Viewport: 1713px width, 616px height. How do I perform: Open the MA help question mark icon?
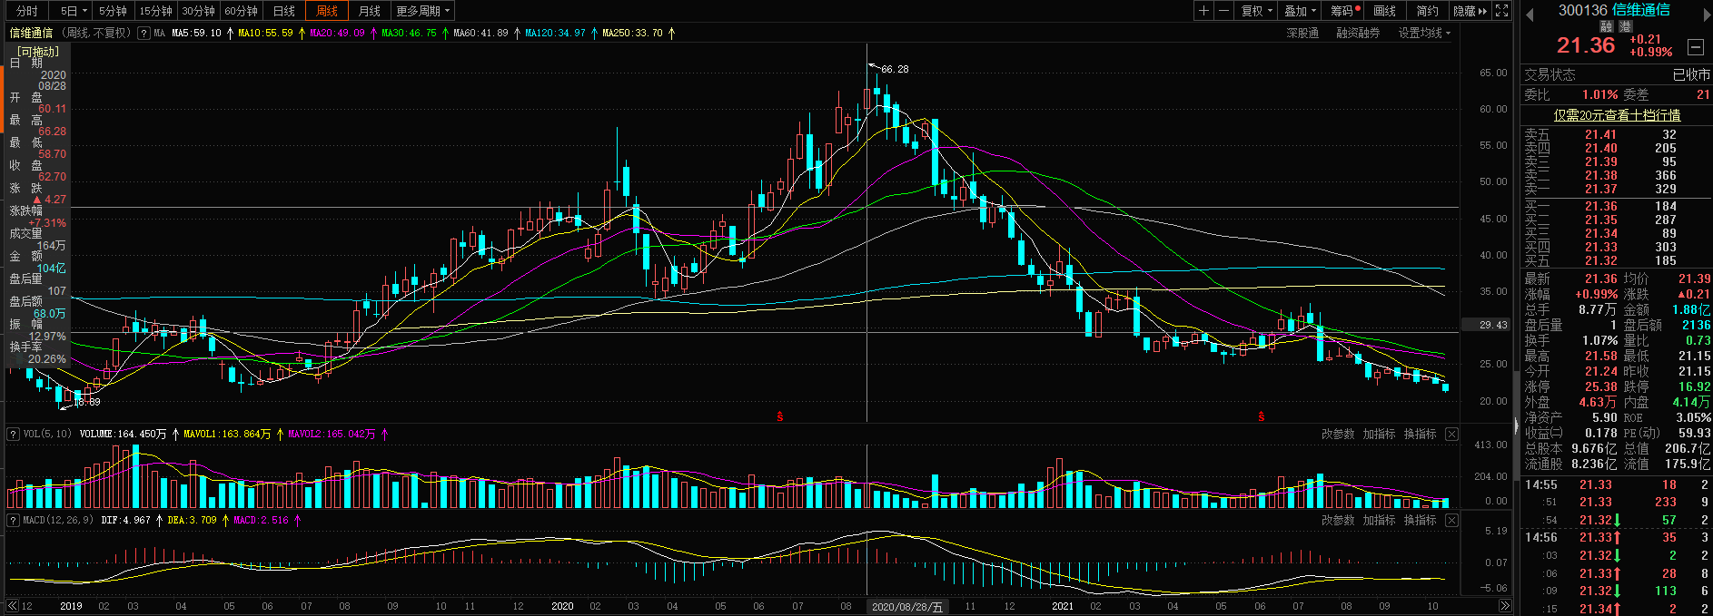(144, 33)
